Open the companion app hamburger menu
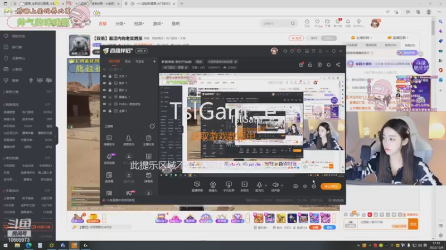The height and width of the screenshot is (250, 446). [320, 51]
